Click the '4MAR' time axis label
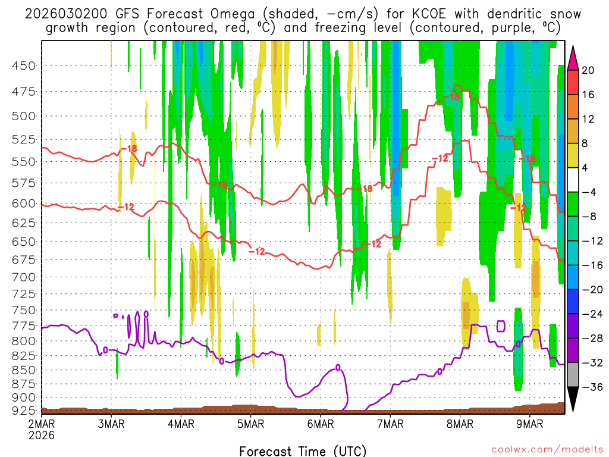This screenshot has height=457, width=609. click(x=181, y=424)
